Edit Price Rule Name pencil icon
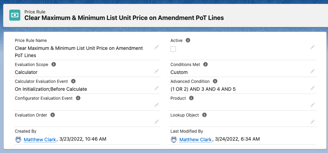This screenshot has width=328, height=153. [157, 47]
